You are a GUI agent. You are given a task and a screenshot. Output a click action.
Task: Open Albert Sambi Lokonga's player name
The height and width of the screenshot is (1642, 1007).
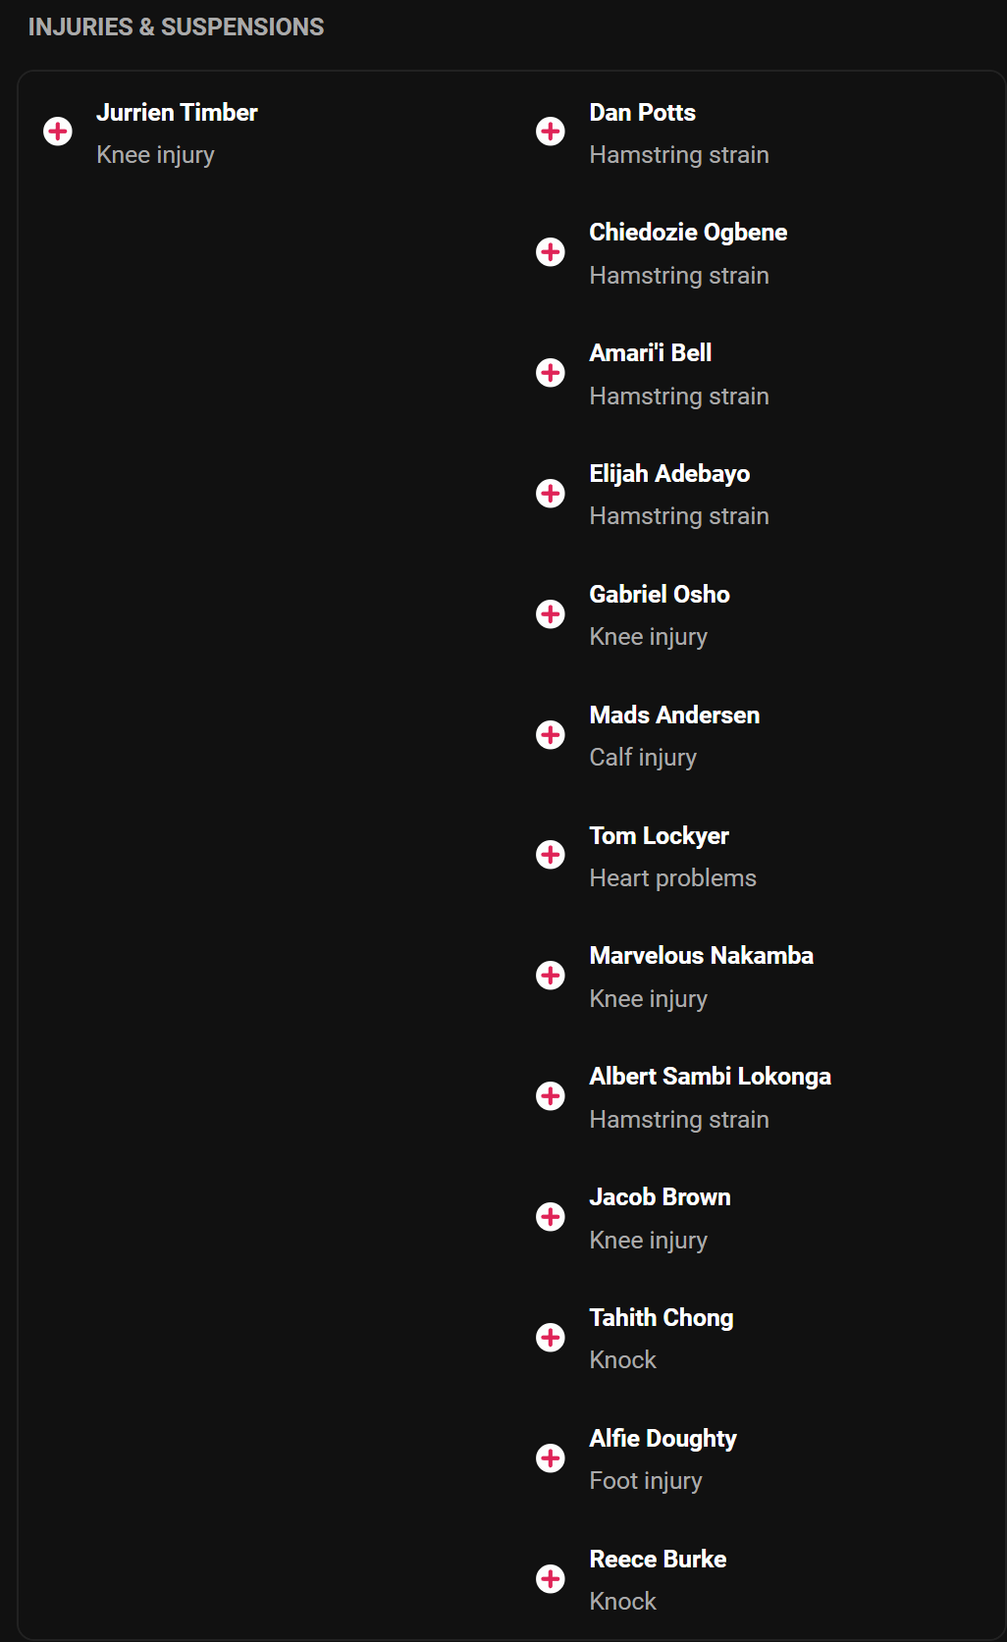click(x=710, y=1077)
